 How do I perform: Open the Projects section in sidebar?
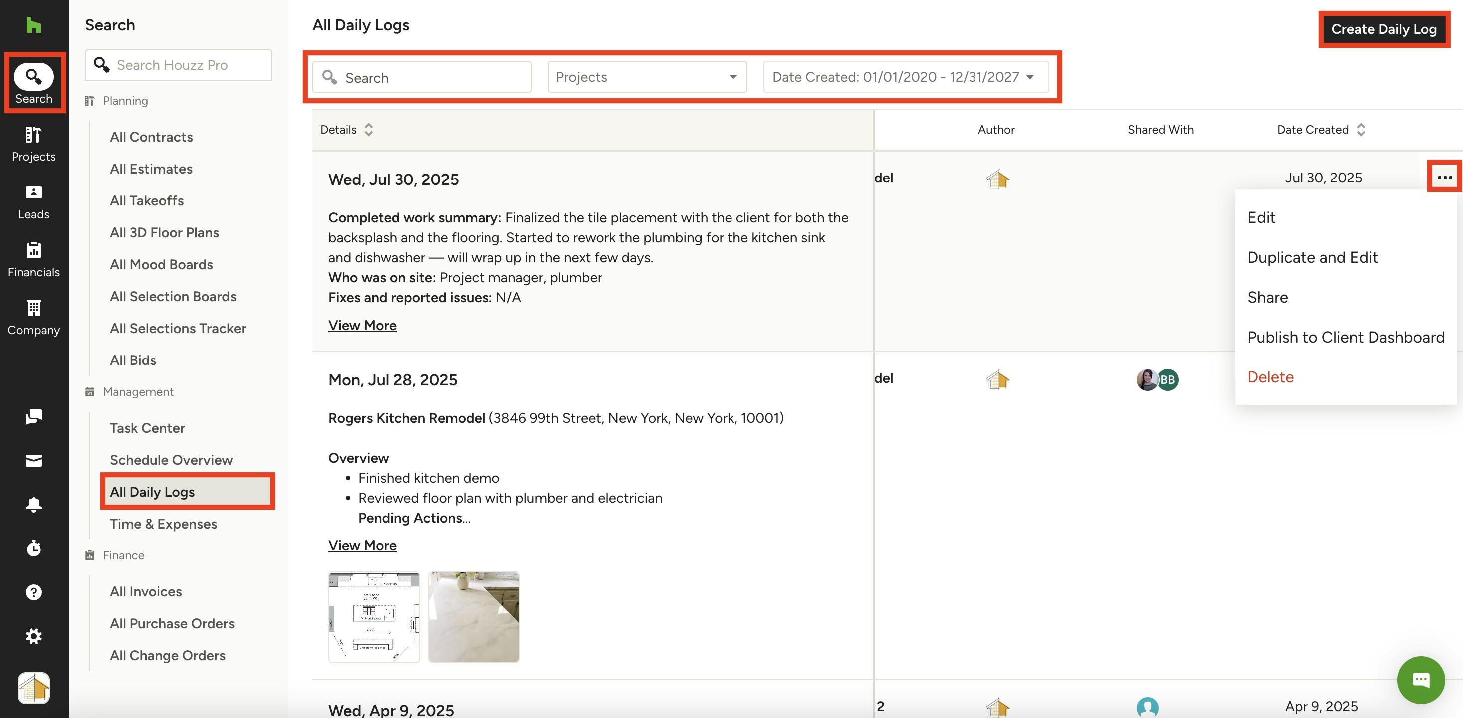coord(33,144)
